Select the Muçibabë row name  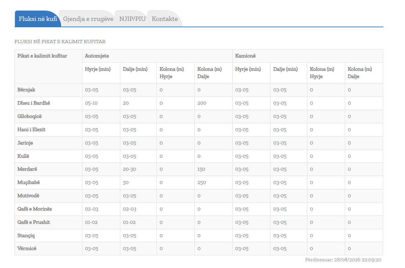pyautogui.click(x=29, y=183)
